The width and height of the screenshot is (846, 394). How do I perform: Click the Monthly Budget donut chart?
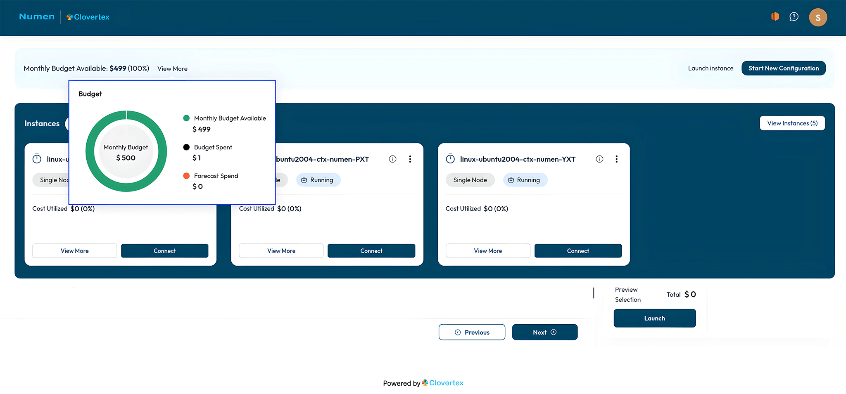(126, 151)
